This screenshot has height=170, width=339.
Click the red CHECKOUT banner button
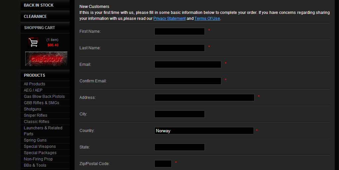tap(46, 59)
